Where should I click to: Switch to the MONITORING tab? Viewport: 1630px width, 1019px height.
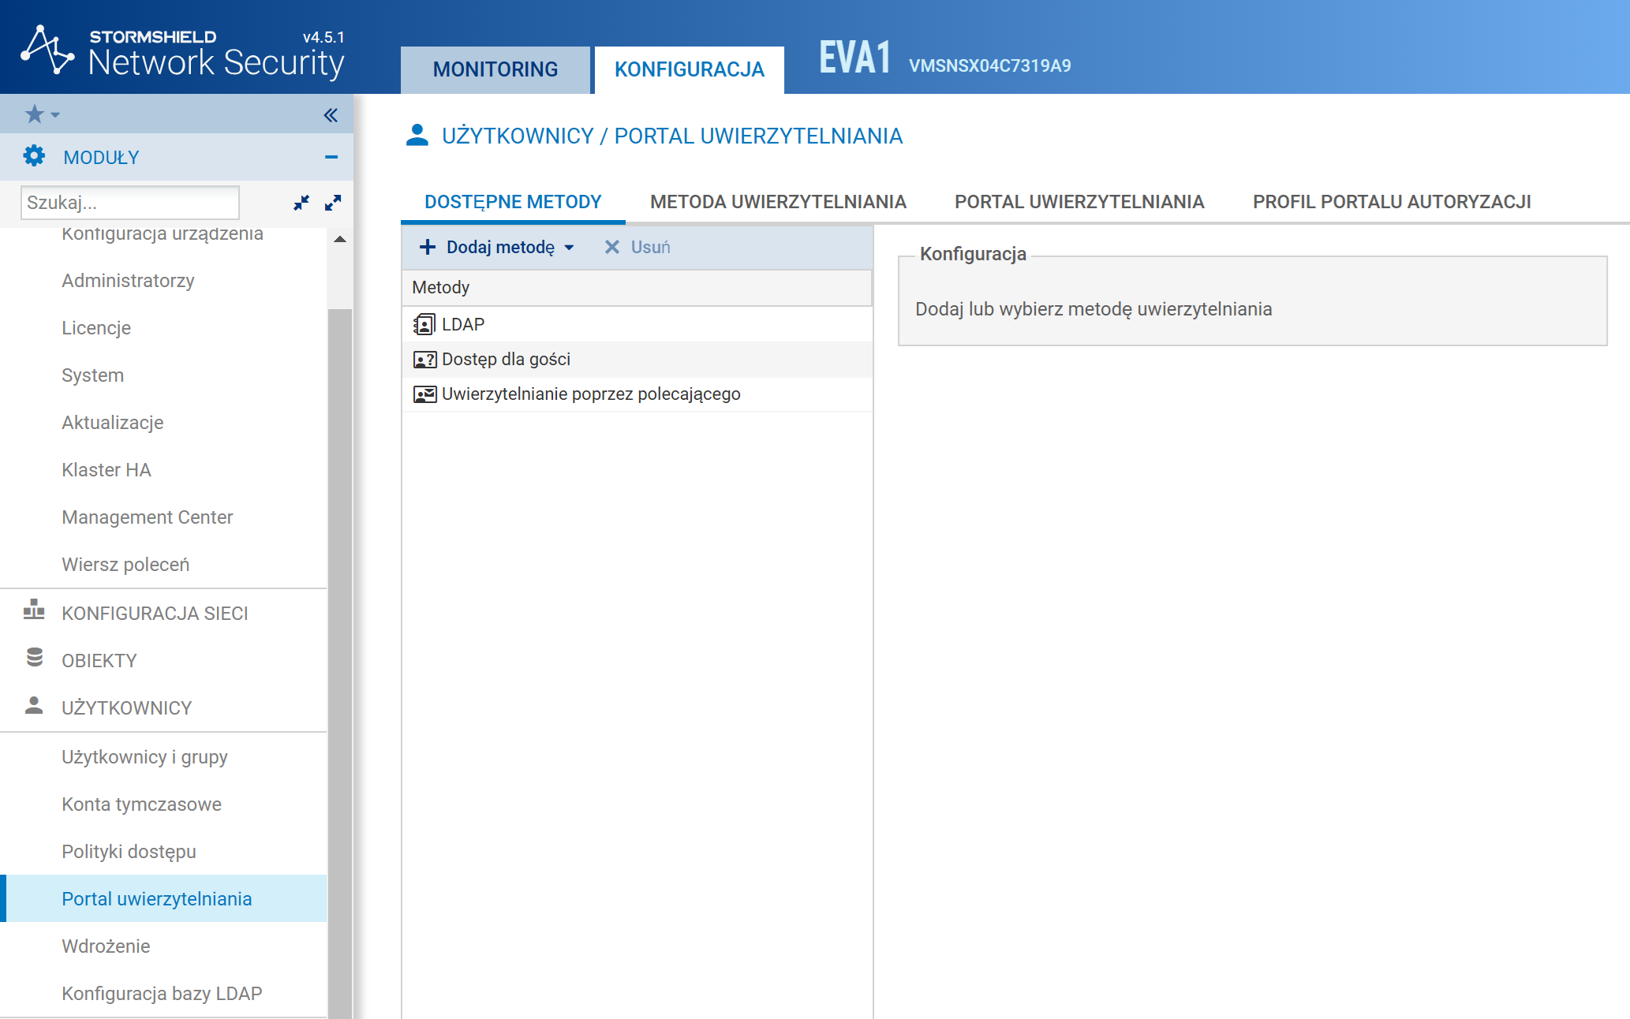[495, 69]
